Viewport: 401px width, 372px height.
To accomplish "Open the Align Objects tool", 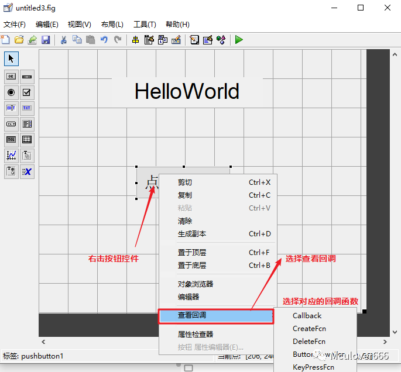I will click(x=135, y=40).
